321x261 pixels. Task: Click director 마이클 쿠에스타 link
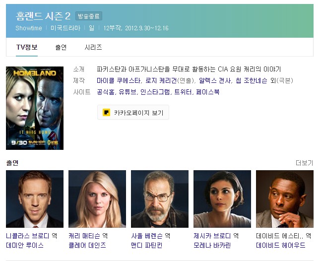pyautogui.click(x=119, y=80)
